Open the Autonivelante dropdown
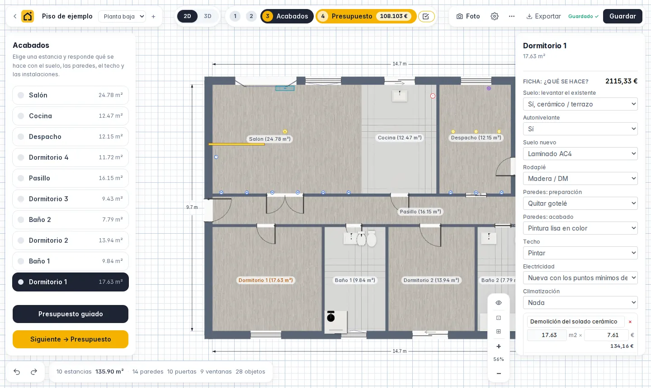This screenshot has width=651, height=388. coord(580,129)
